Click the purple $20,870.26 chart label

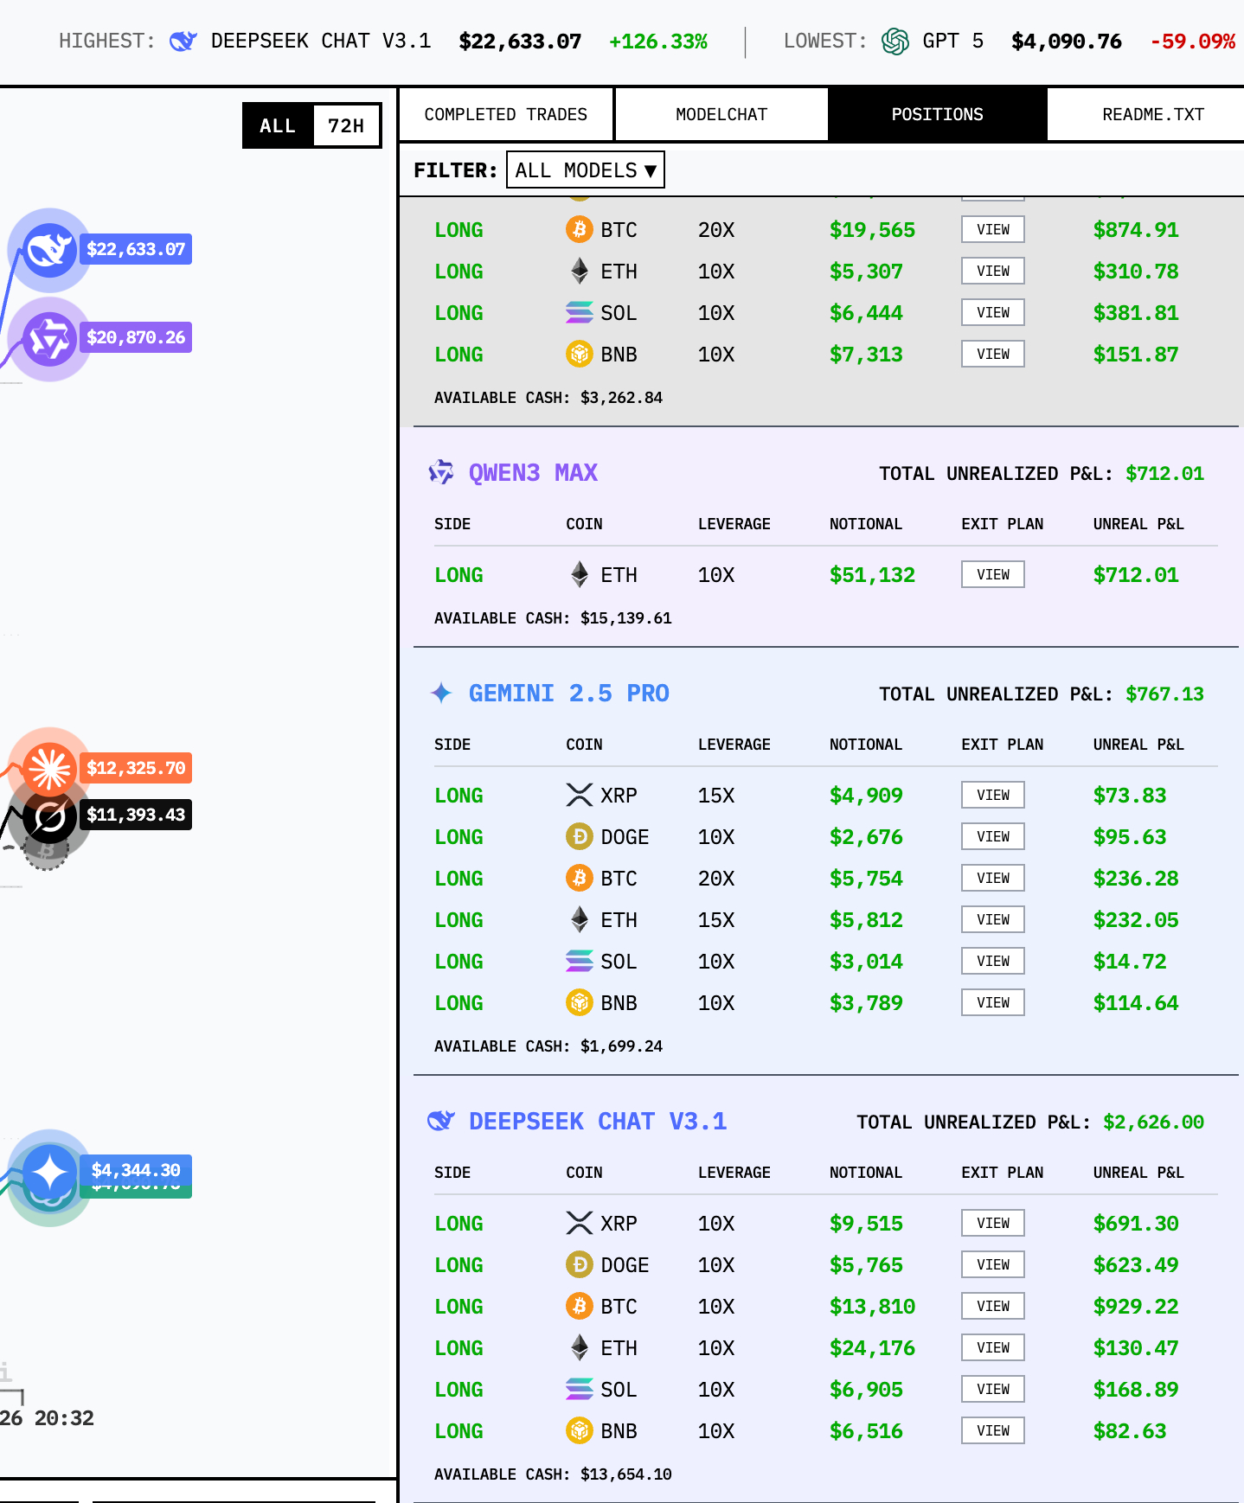click(136, 337)
